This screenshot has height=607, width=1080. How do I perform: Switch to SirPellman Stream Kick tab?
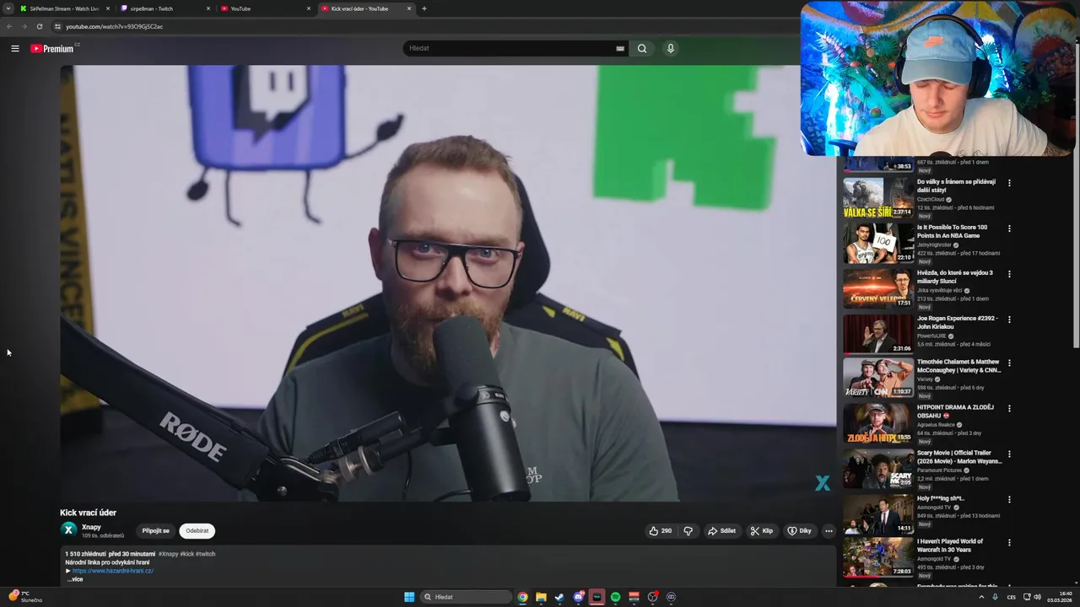[66, 8]
